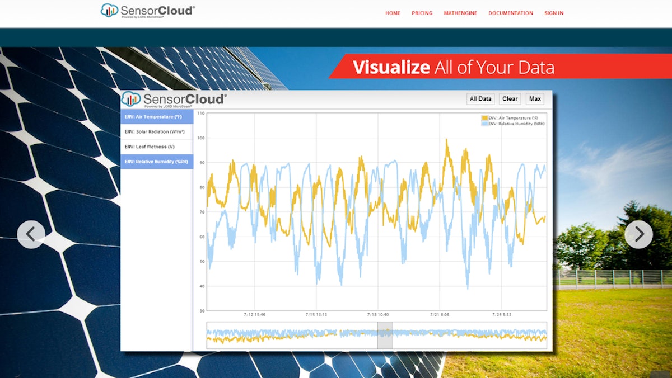Click the right carousel arrow
The height and width of the screenshot is (378, 672).
point(639,234)
